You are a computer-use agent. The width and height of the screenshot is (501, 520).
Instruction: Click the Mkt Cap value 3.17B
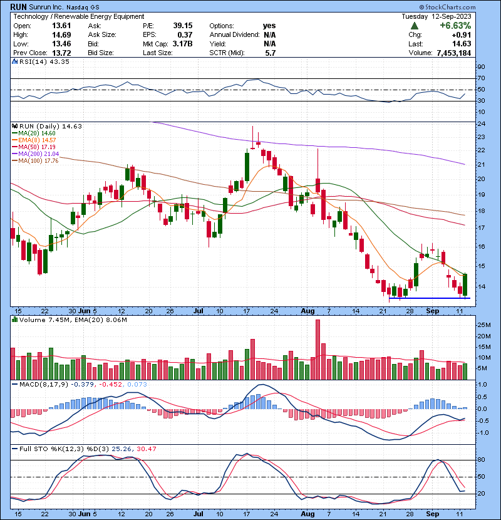click(x=182, y=44)
